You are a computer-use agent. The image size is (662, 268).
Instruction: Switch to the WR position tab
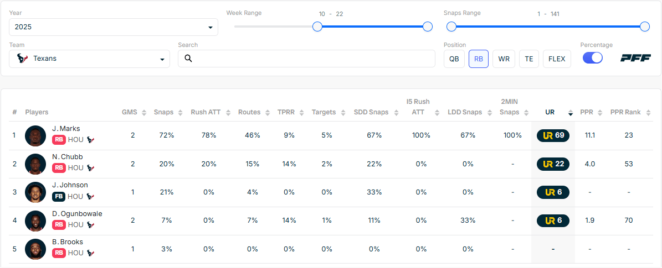pos(504,59)
